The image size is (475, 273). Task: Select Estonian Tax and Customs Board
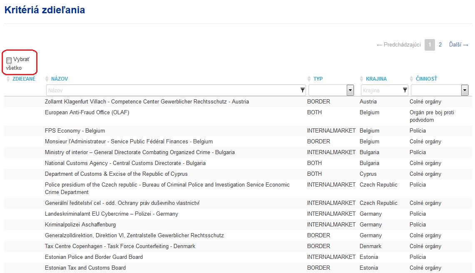tap(238, 268)
